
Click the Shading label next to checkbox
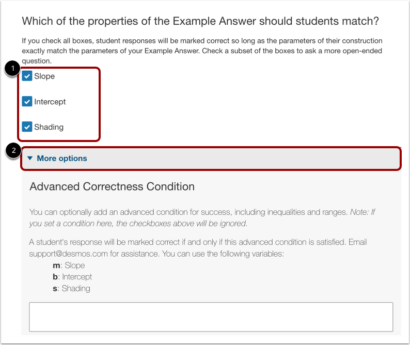(x=49, y=127)
